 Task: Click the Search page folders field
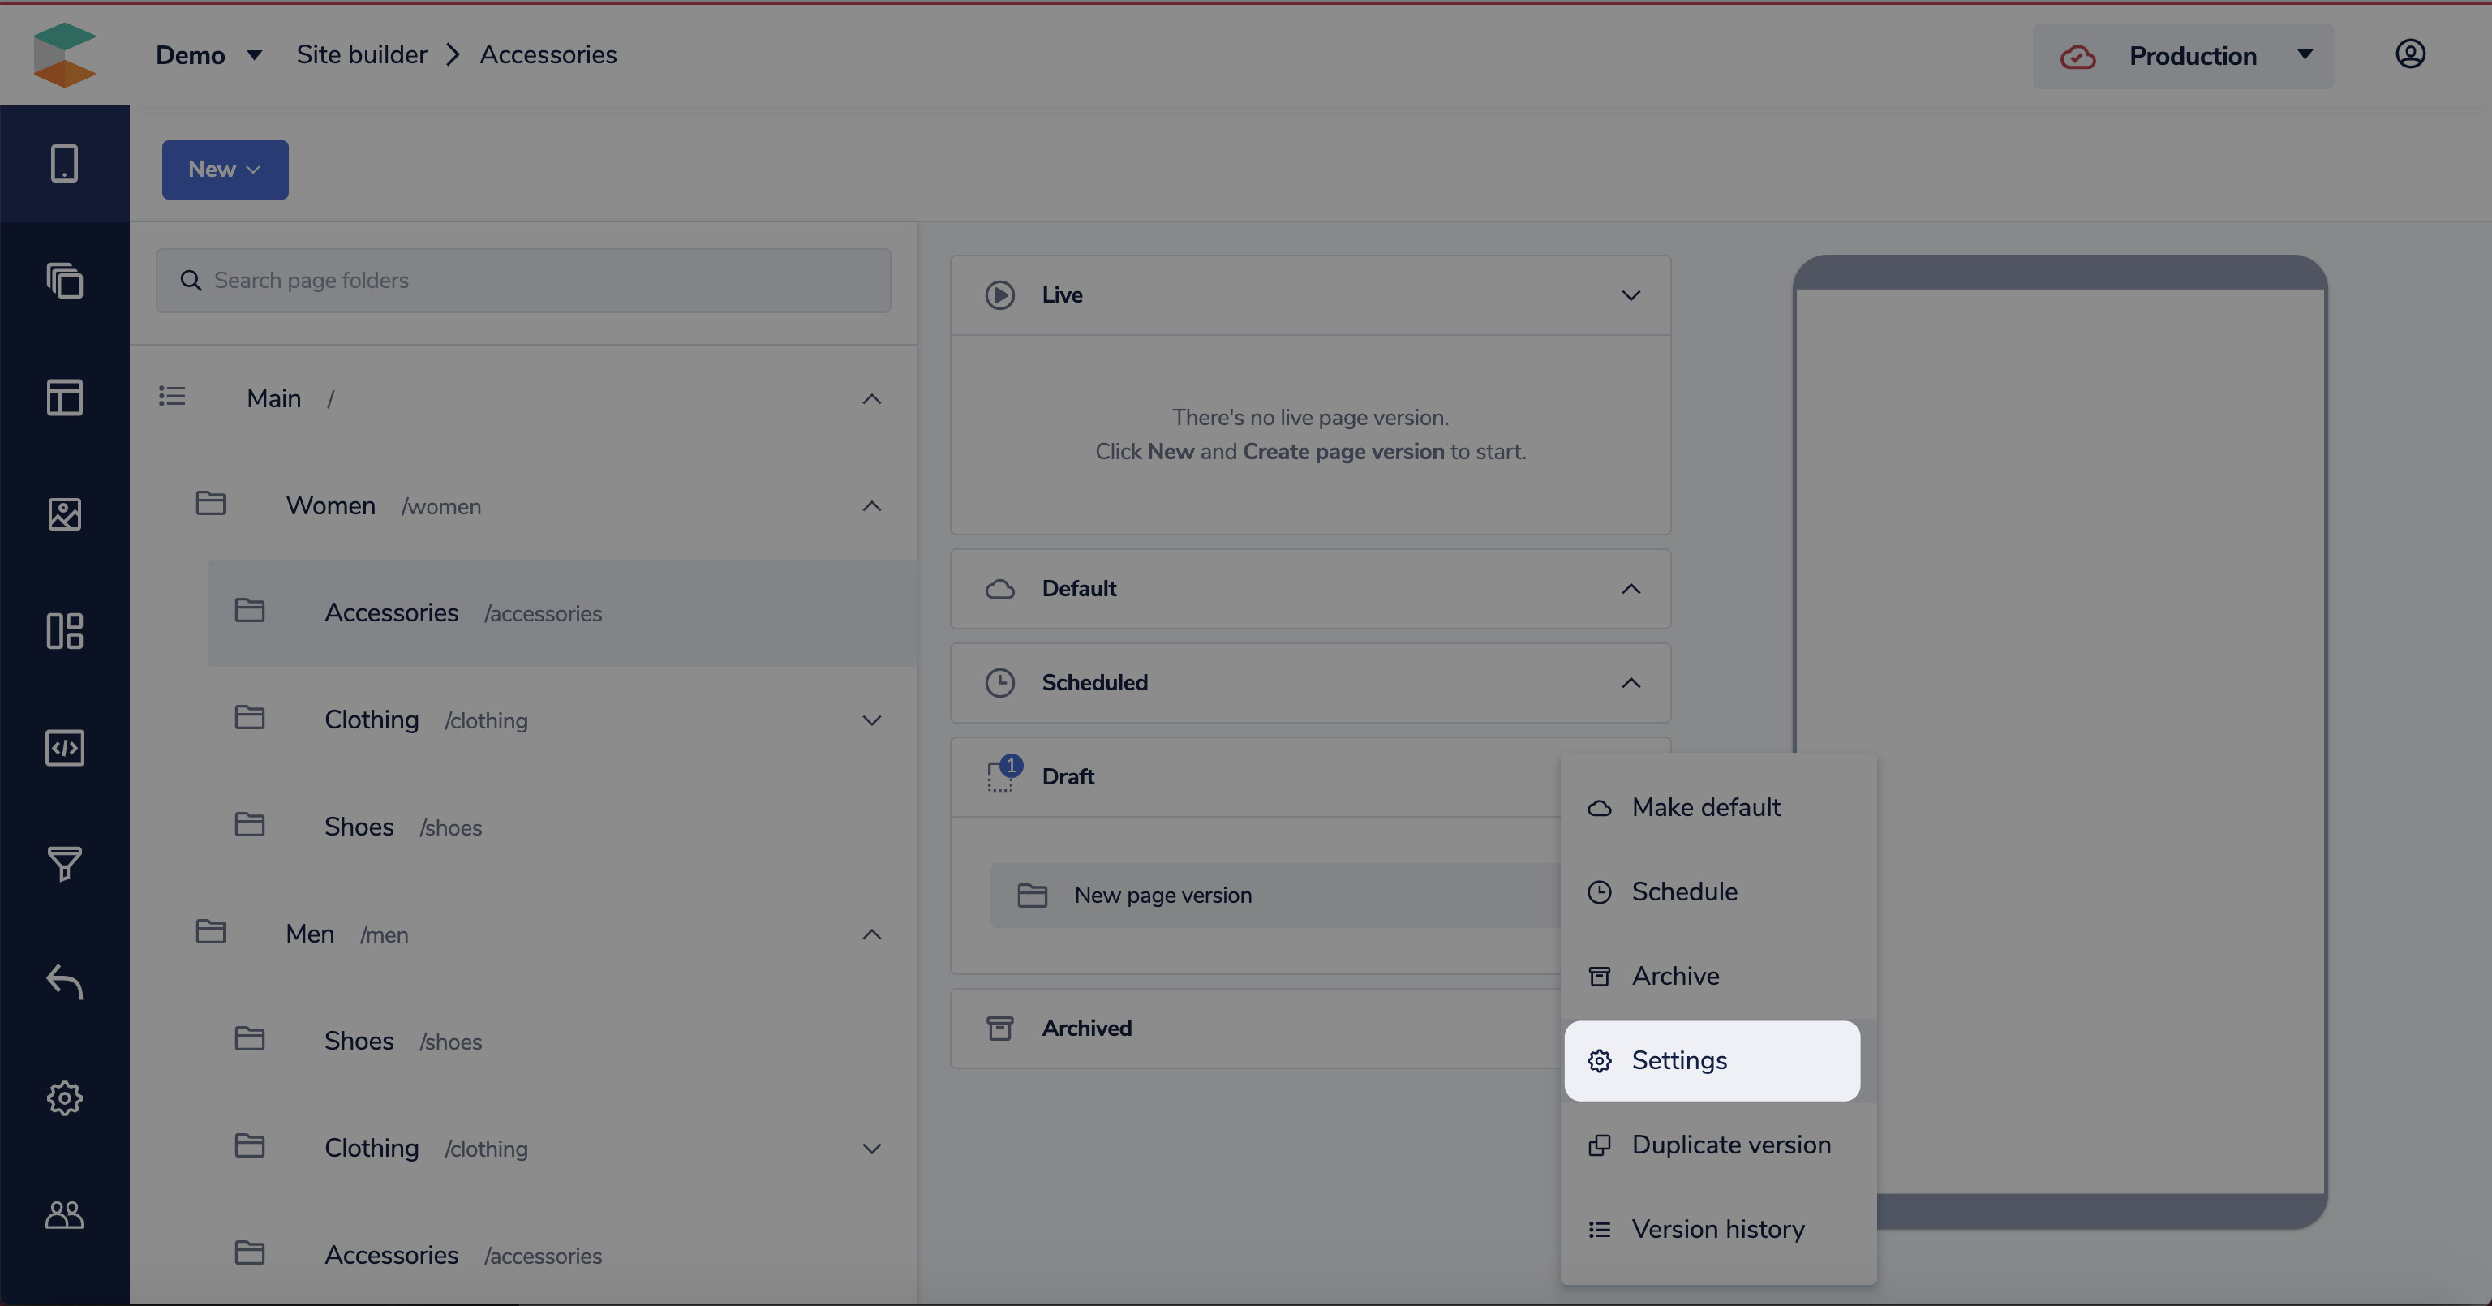pos(522,281)
